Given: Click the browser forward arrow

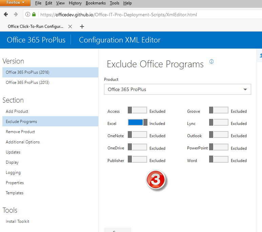Looking at the screenshot, I should tap(16, 14).
